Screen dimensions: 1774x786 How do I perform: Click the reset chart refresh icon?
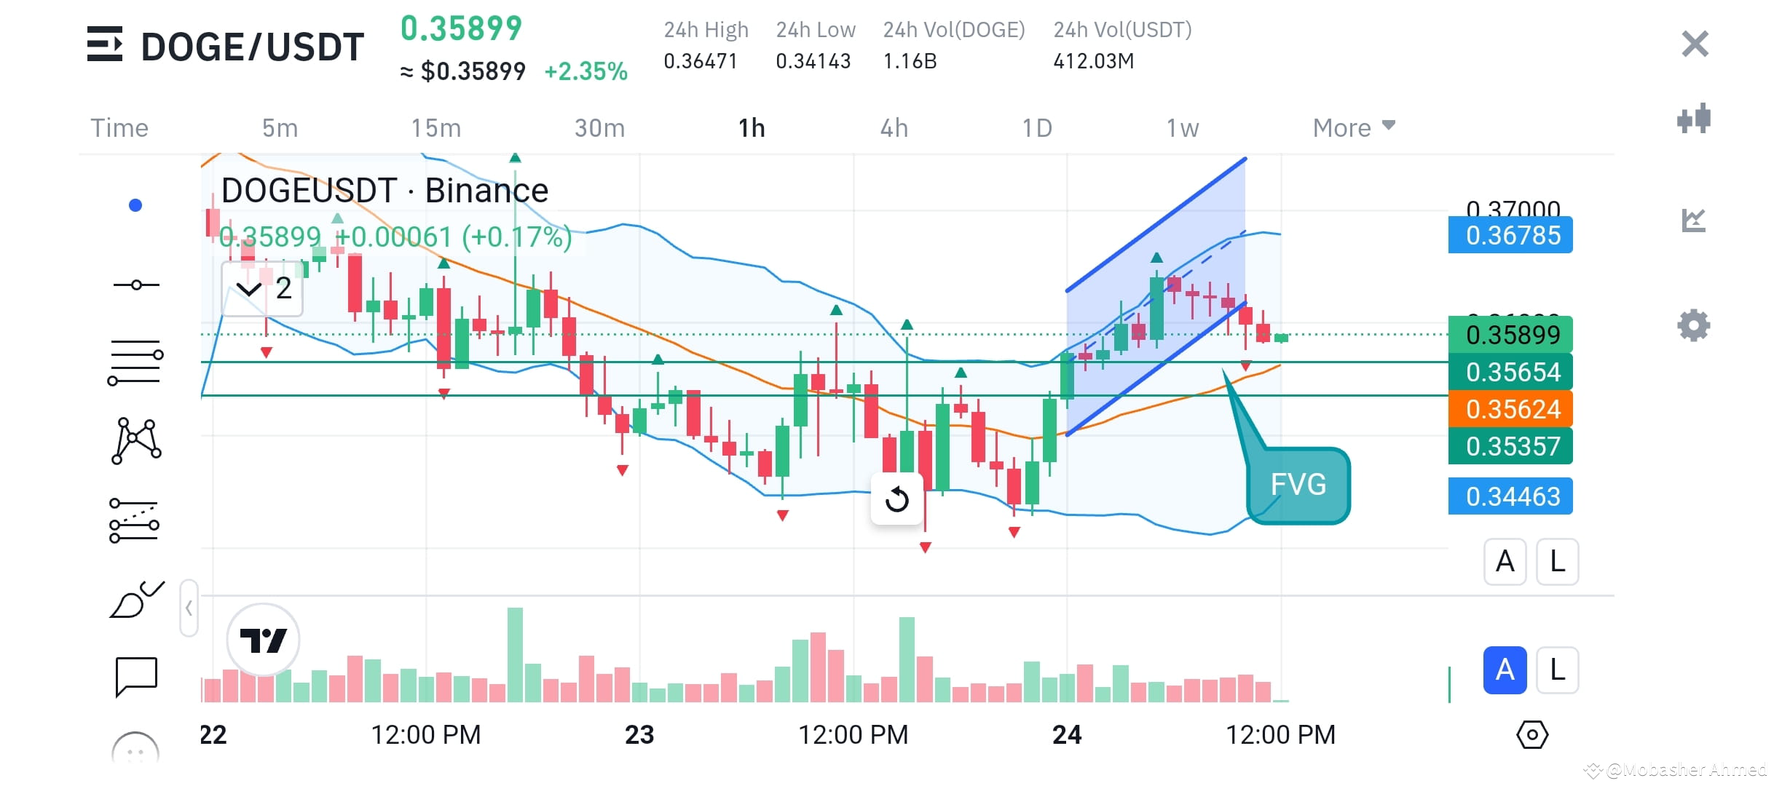[897, 500]
